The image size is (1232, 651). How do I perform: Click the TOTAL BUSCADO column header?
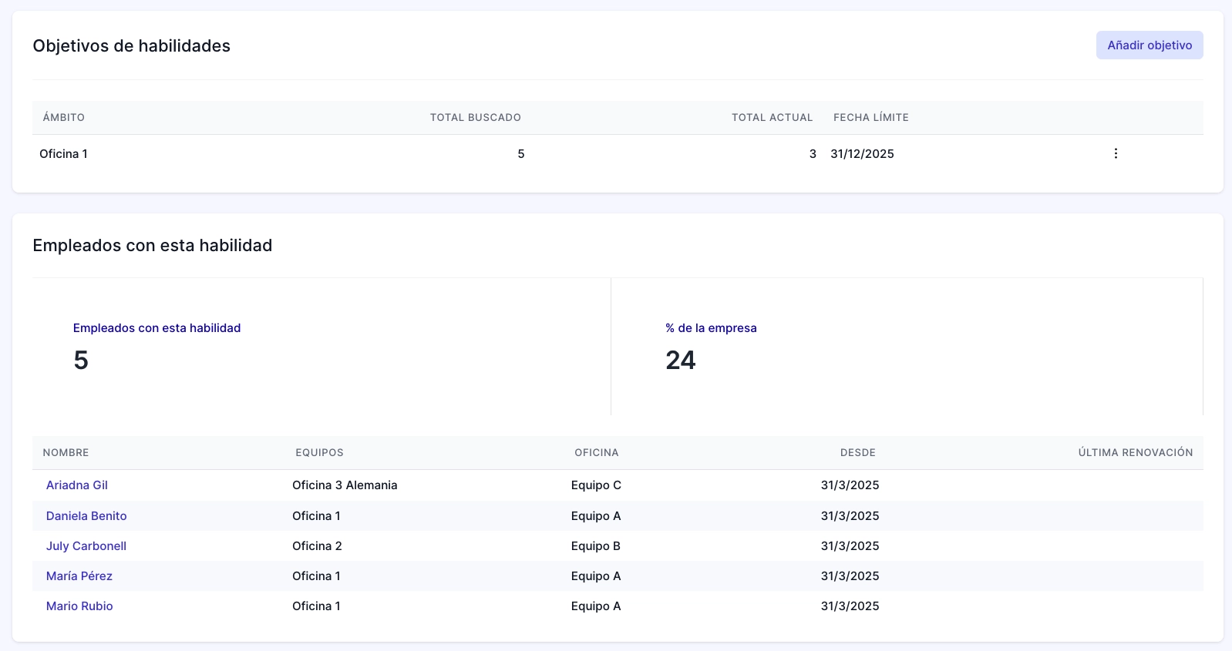point(475,118)
